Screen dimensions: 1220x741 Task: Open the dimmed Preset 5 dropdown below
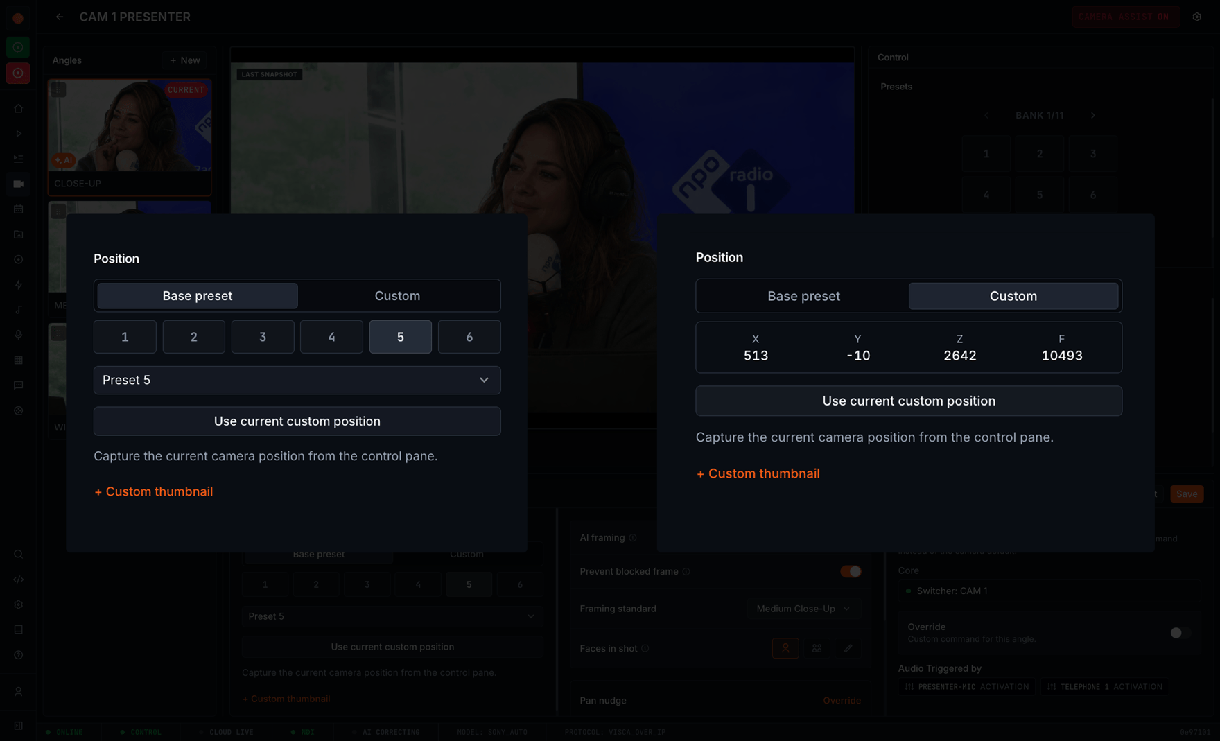pos(392,616)
